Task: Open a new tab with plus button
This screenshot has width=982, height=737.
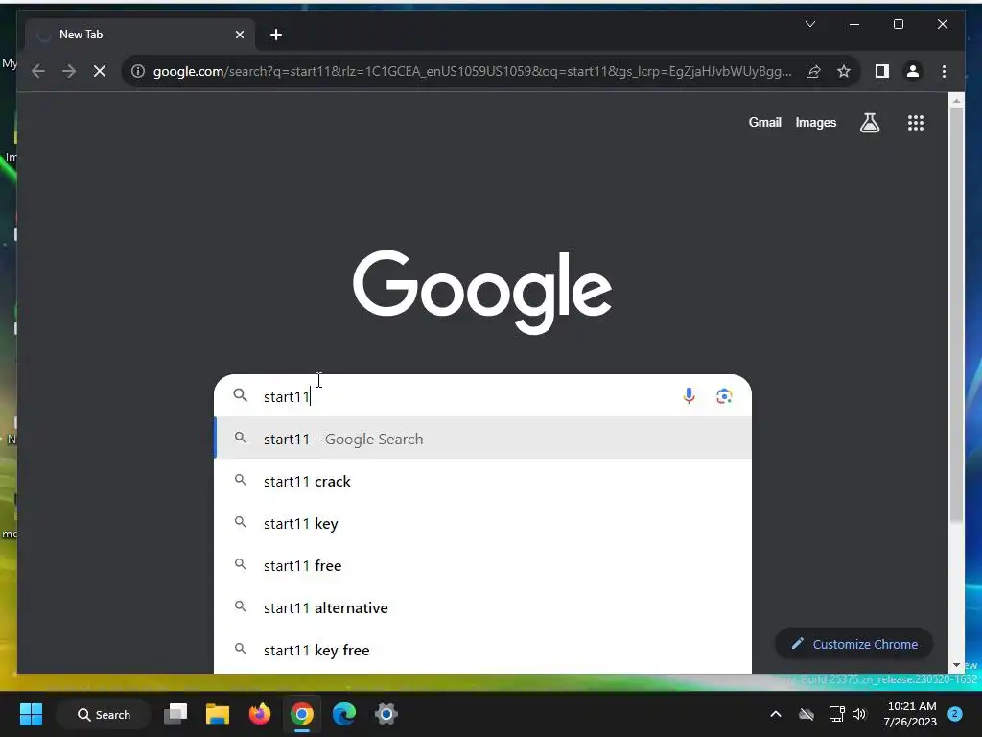Action: click(275, 35)
